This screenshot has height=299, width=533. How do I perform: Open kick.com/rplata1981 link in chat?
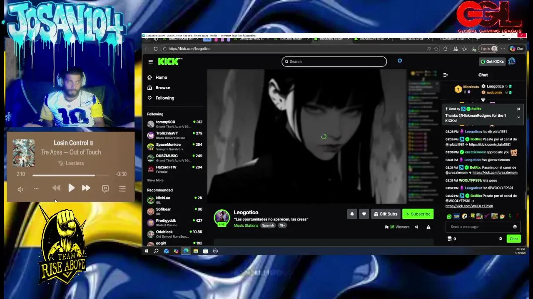[x=489, y=145]
